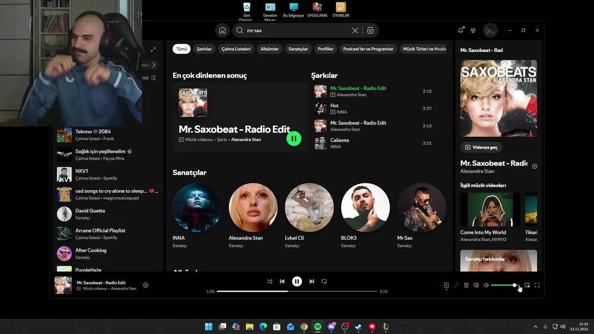The image size is (594, 334).
Task: Open the NKVT playlist in library
Action: pos(108,174)
